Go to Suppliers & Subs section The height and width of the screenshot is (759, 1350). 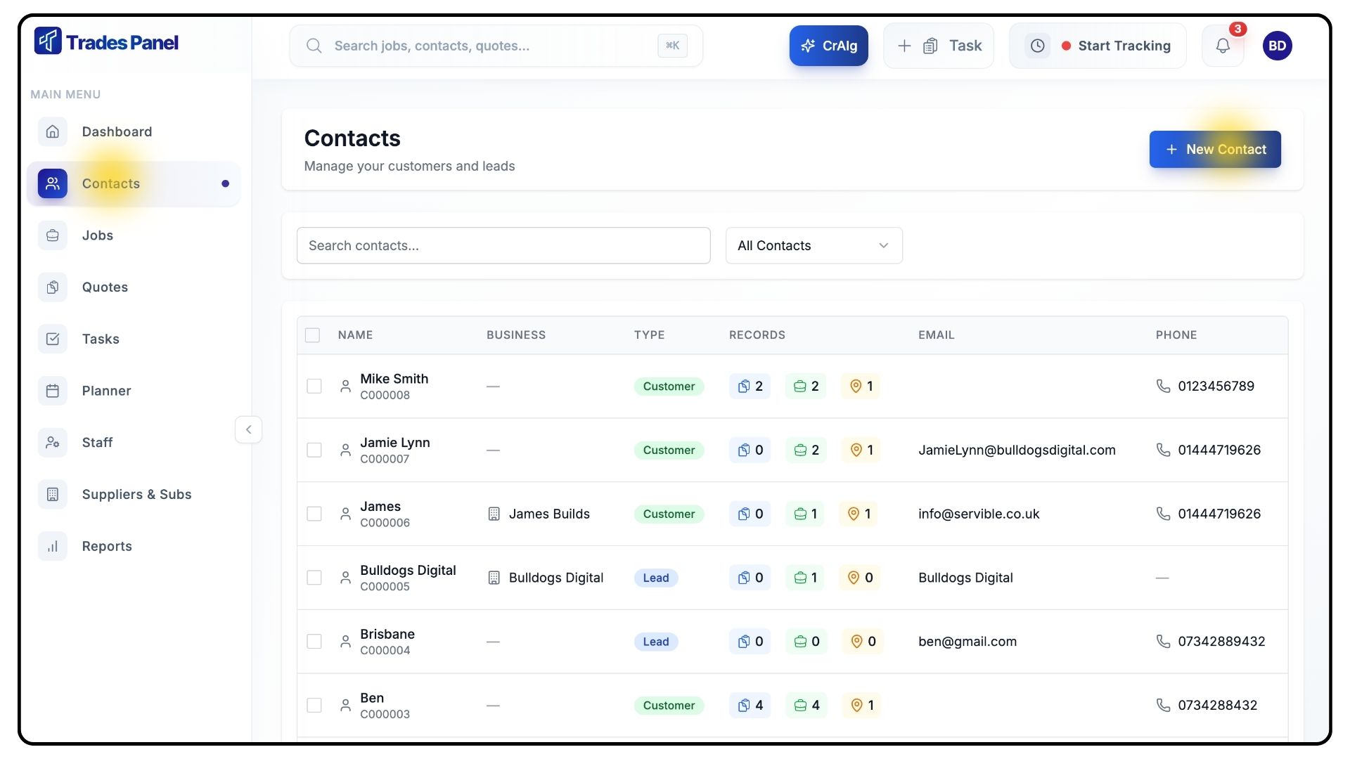136,494
